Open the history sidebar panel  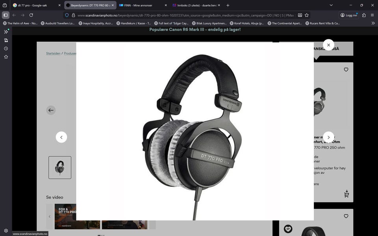pos(6,48)
